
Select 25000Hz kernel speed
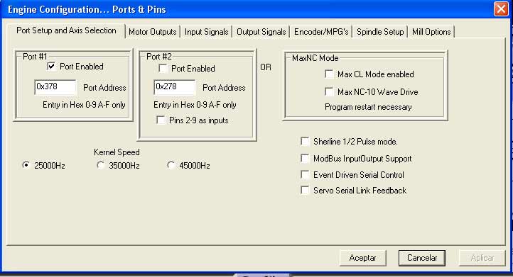pyautogui.click(x=26, y=165)
